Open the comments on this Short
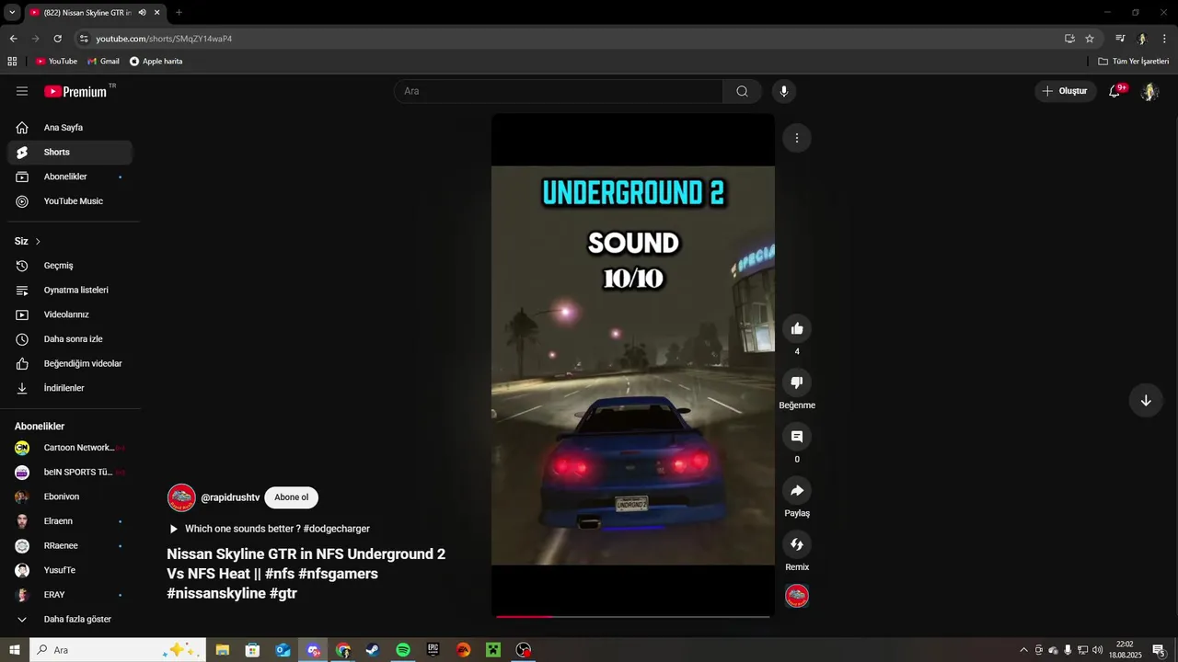The width and height of the screenshot is (1178, 662). [797, 437]
